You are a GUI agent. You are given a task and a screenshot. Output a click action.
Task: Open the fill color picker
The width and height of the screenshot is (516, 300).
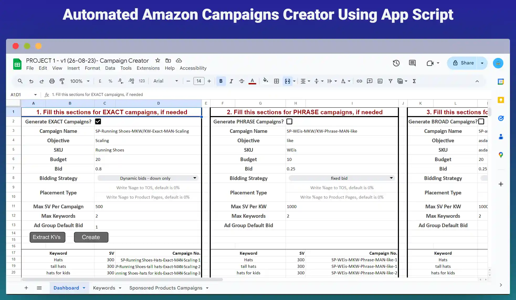(266, 81)
